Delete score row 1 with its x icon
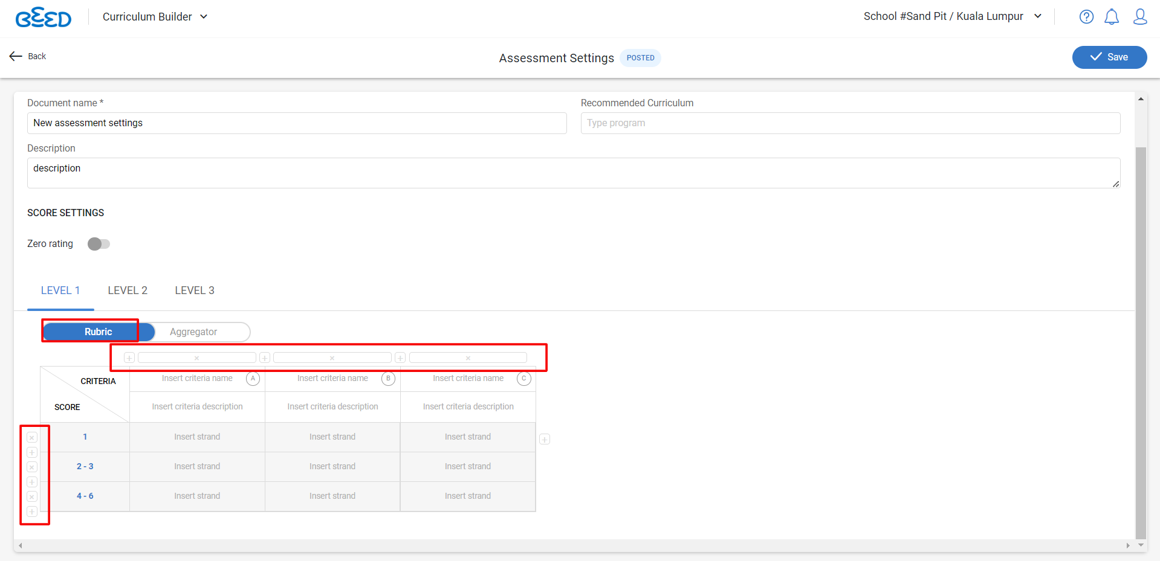 point(32,437)
